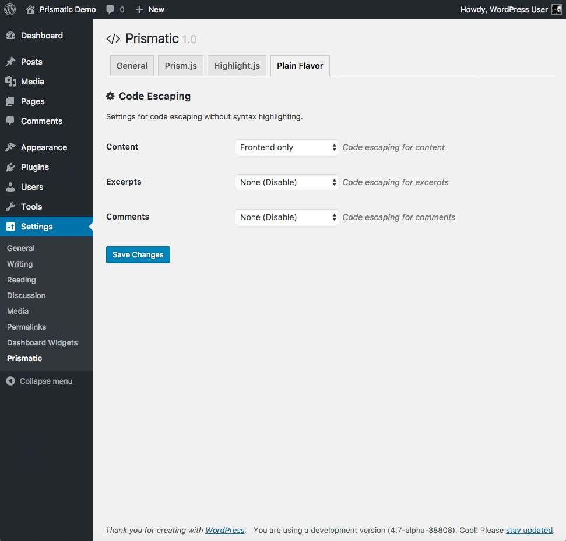This screenshot has height=541, width=566.
Task: Open the Users menu
Action: pos(32,187)
